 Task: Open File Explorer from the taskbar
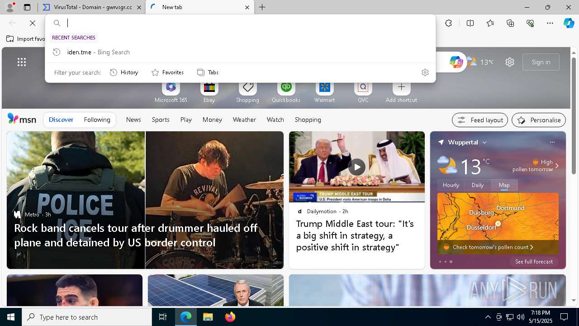(208, 317)
